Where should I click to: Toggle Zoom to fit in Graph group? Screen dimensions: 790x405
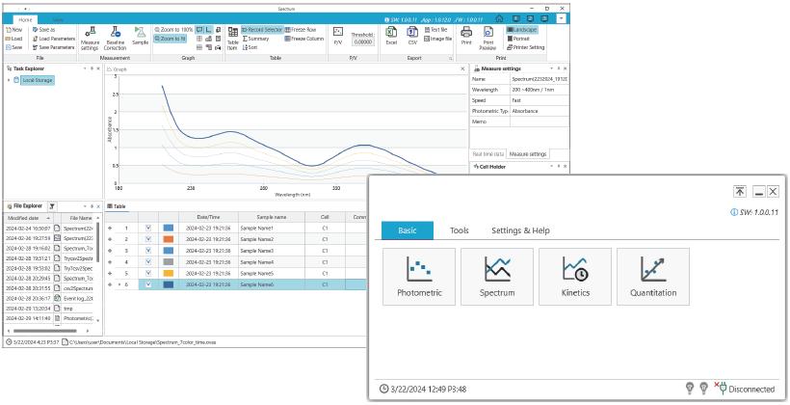point(170,39)
